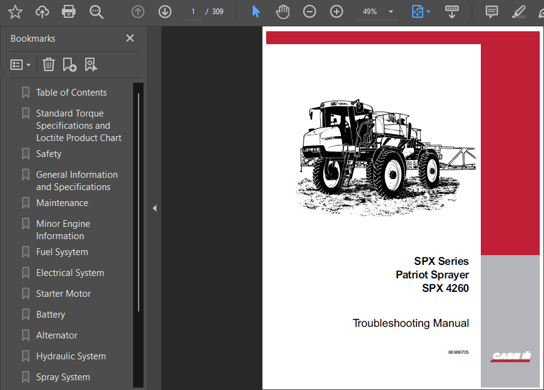Viewport: 544px width, 390px height.
Task: Click the bookmark ribbon icon beside Alternator
Action: [26, 335]
